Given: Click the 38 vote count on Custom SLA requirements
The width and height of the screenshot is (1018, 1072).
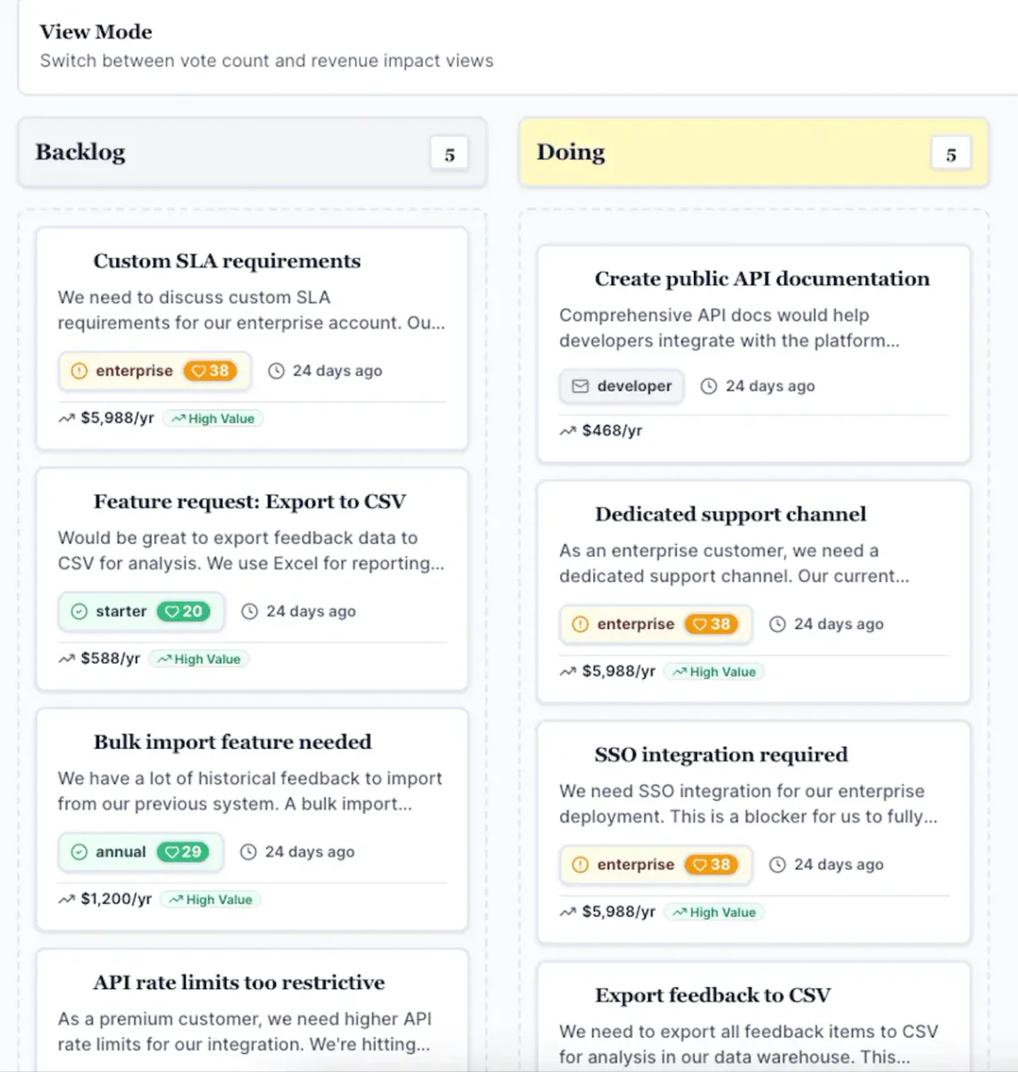Looking at the screenshot, I should tap(218, 371).
